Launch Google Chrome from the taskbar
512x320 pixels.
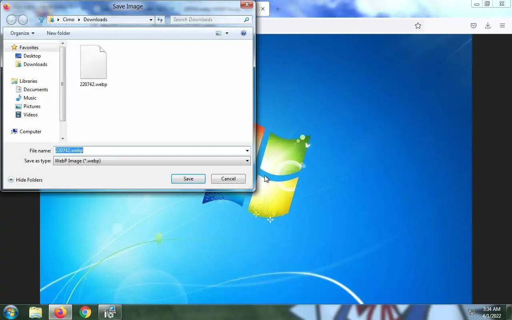(x=85, y=312)
